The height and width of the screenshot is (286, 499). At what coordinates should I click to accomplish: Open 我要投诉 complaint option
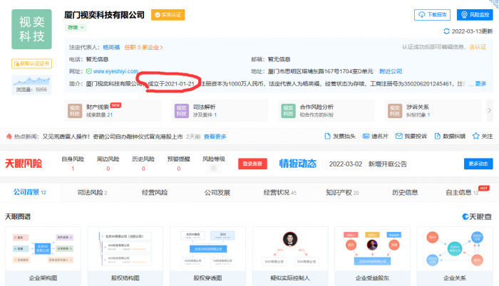coord(399,136)
